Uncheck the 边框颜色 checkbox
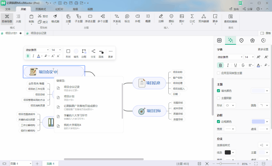Viewport: 272px width, 166px height. pos(219,122)
